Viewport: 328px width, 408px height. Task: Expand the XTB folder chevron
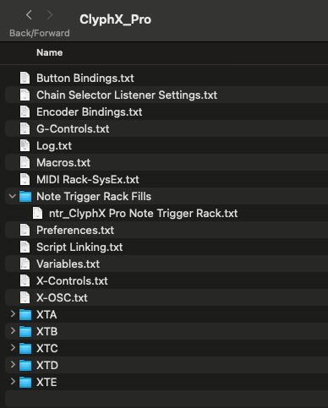click(13, 330)
